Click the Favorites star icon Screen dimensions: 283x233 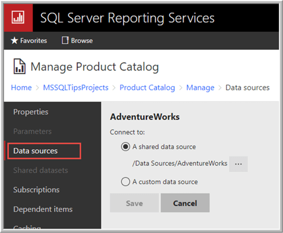tap(14, 41)
